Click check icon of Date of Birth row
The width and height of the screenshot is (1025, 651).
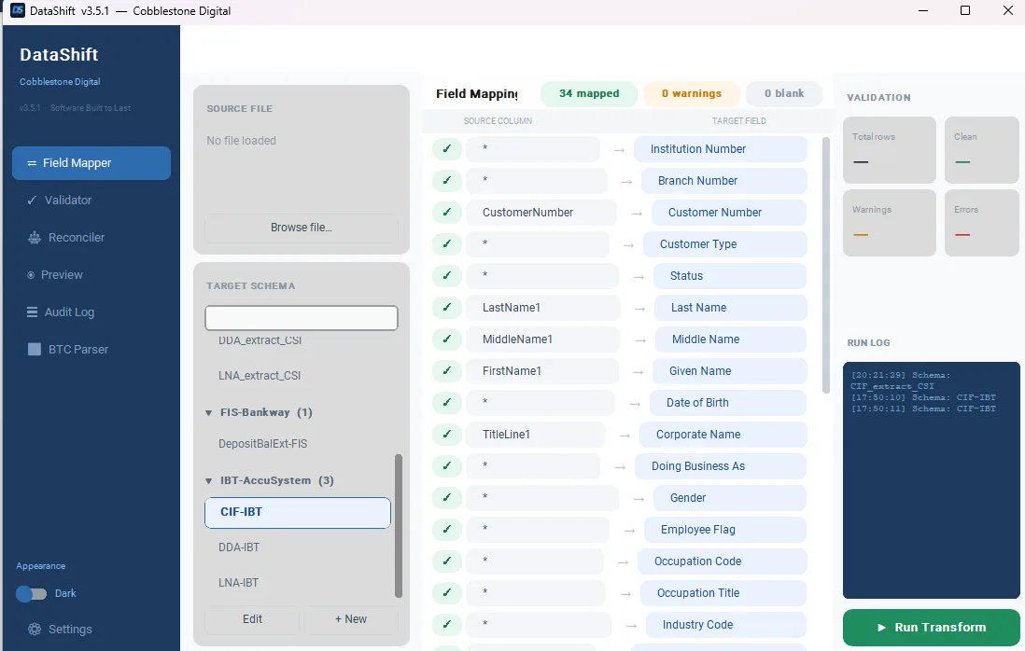point(447,402)
